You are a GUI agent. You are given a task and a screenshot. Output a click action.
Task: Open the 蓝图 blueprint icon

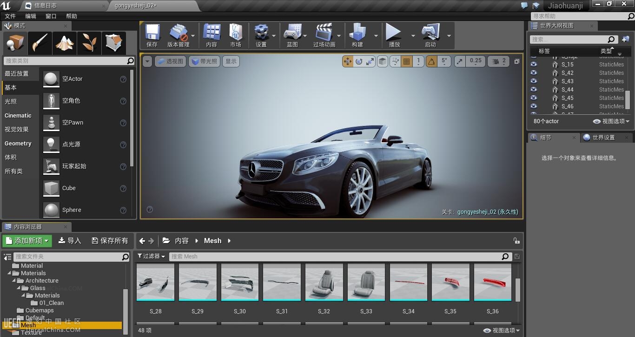(x=292, y=36)
